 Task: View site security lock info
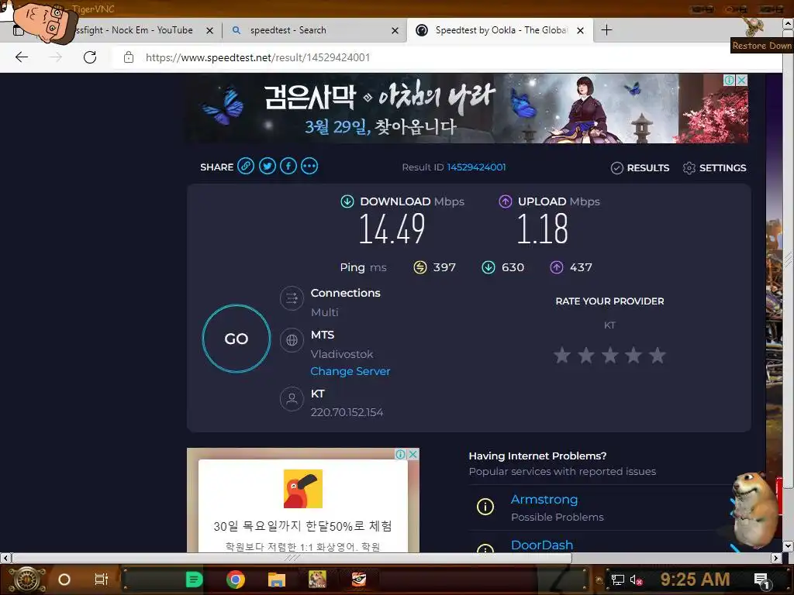click(x=129, y=57)
